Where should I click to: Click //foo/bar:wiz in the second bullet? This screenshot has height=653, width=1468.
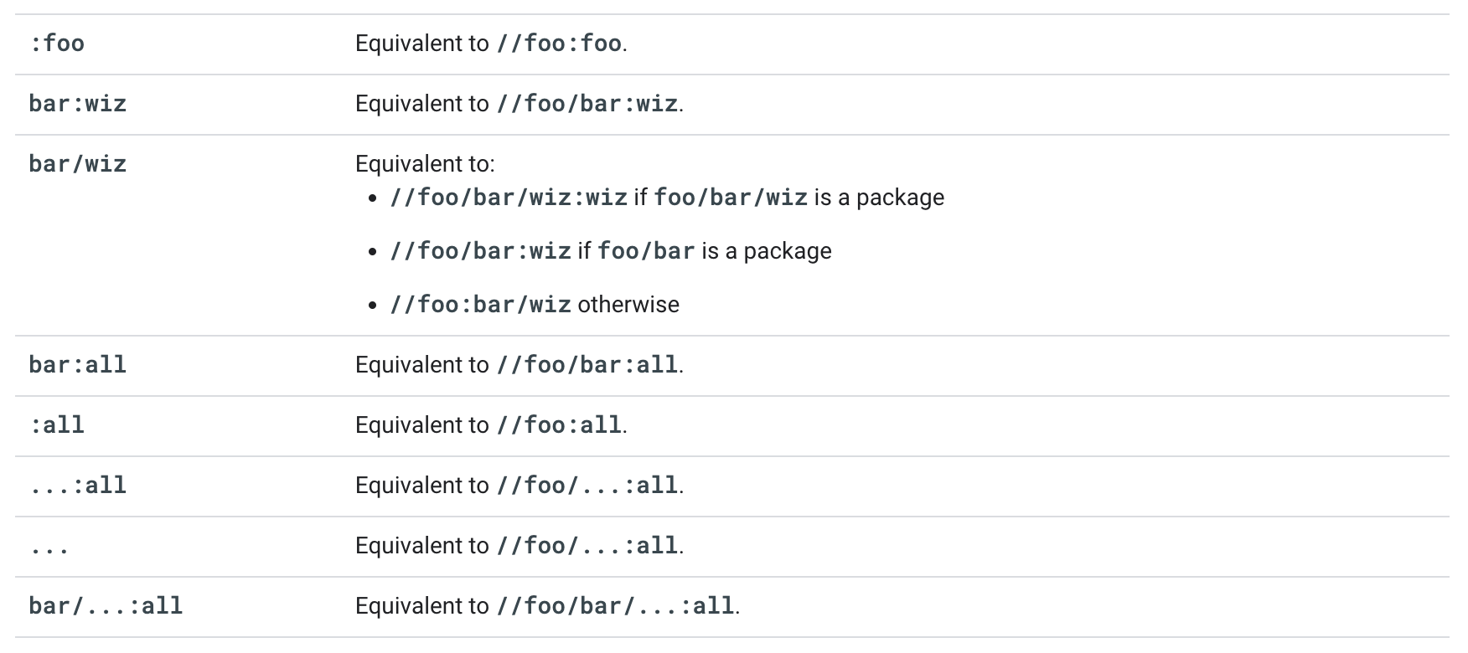(x=481, y=251)
